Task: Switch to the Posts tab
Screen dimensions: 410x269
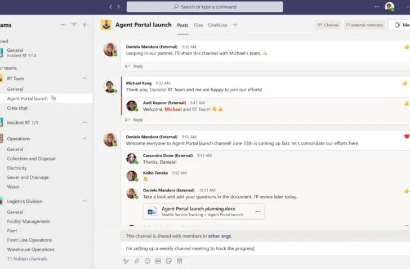Action: [182, 25]
